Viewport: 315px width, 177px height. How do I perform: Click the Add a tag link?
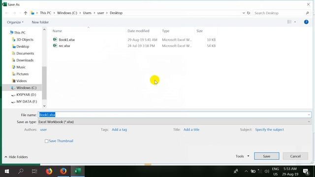pos(119,130)
